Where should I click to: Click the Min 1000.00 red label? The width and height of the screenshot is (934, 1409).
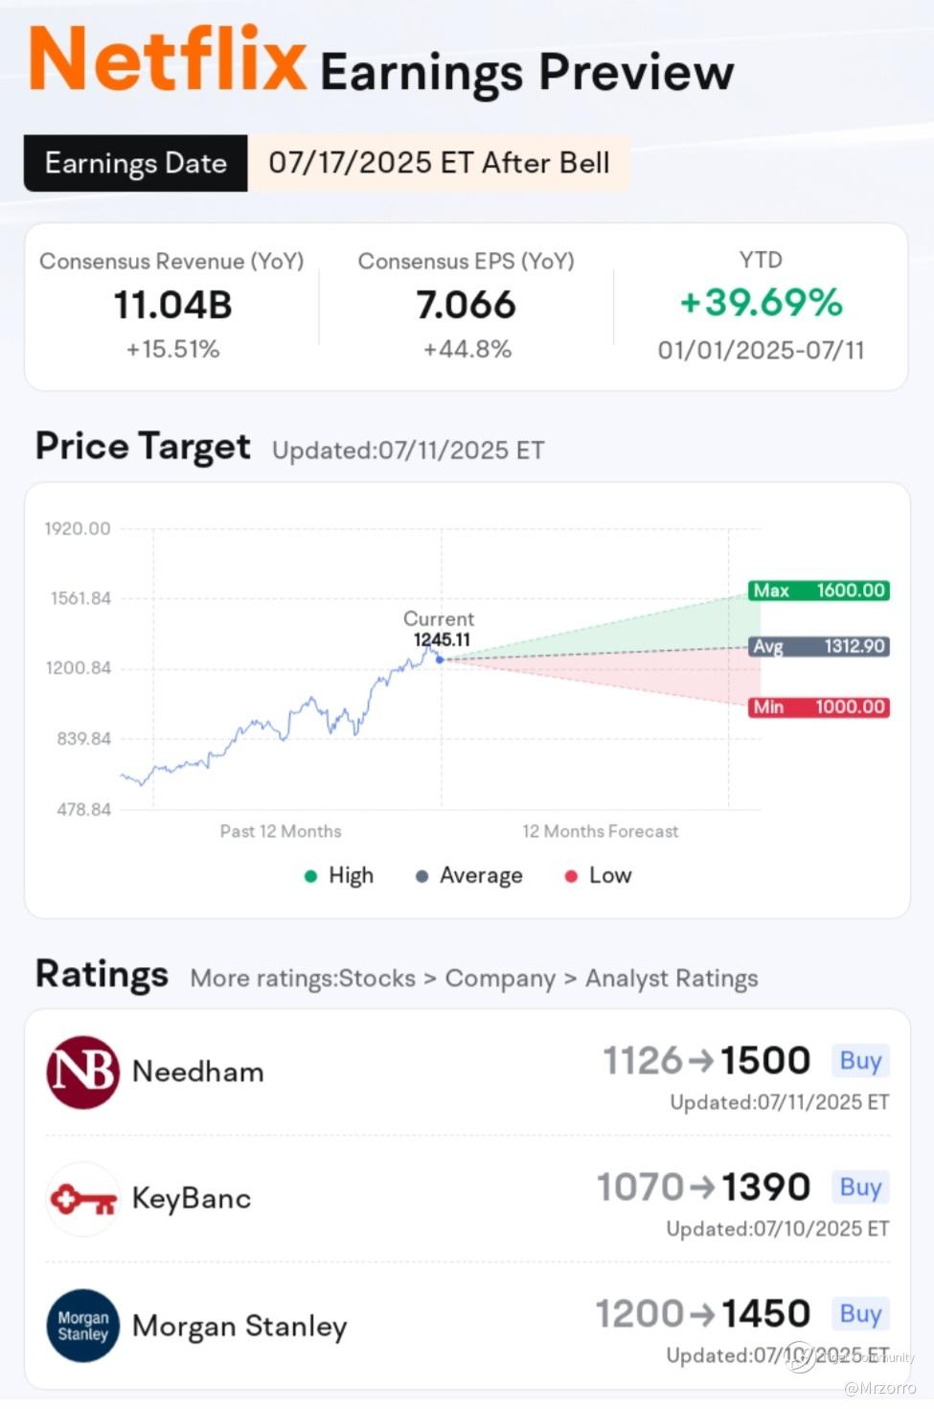click(819, 707)
